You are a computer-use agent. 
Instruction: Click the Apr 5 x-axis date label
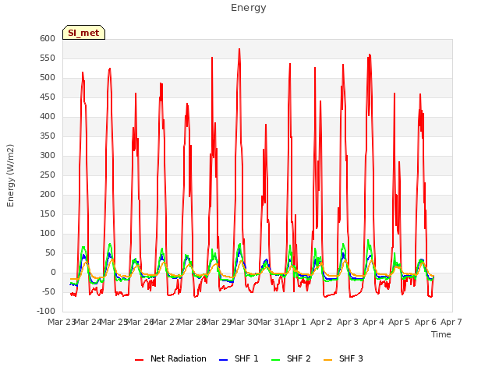tap(399, 322)
